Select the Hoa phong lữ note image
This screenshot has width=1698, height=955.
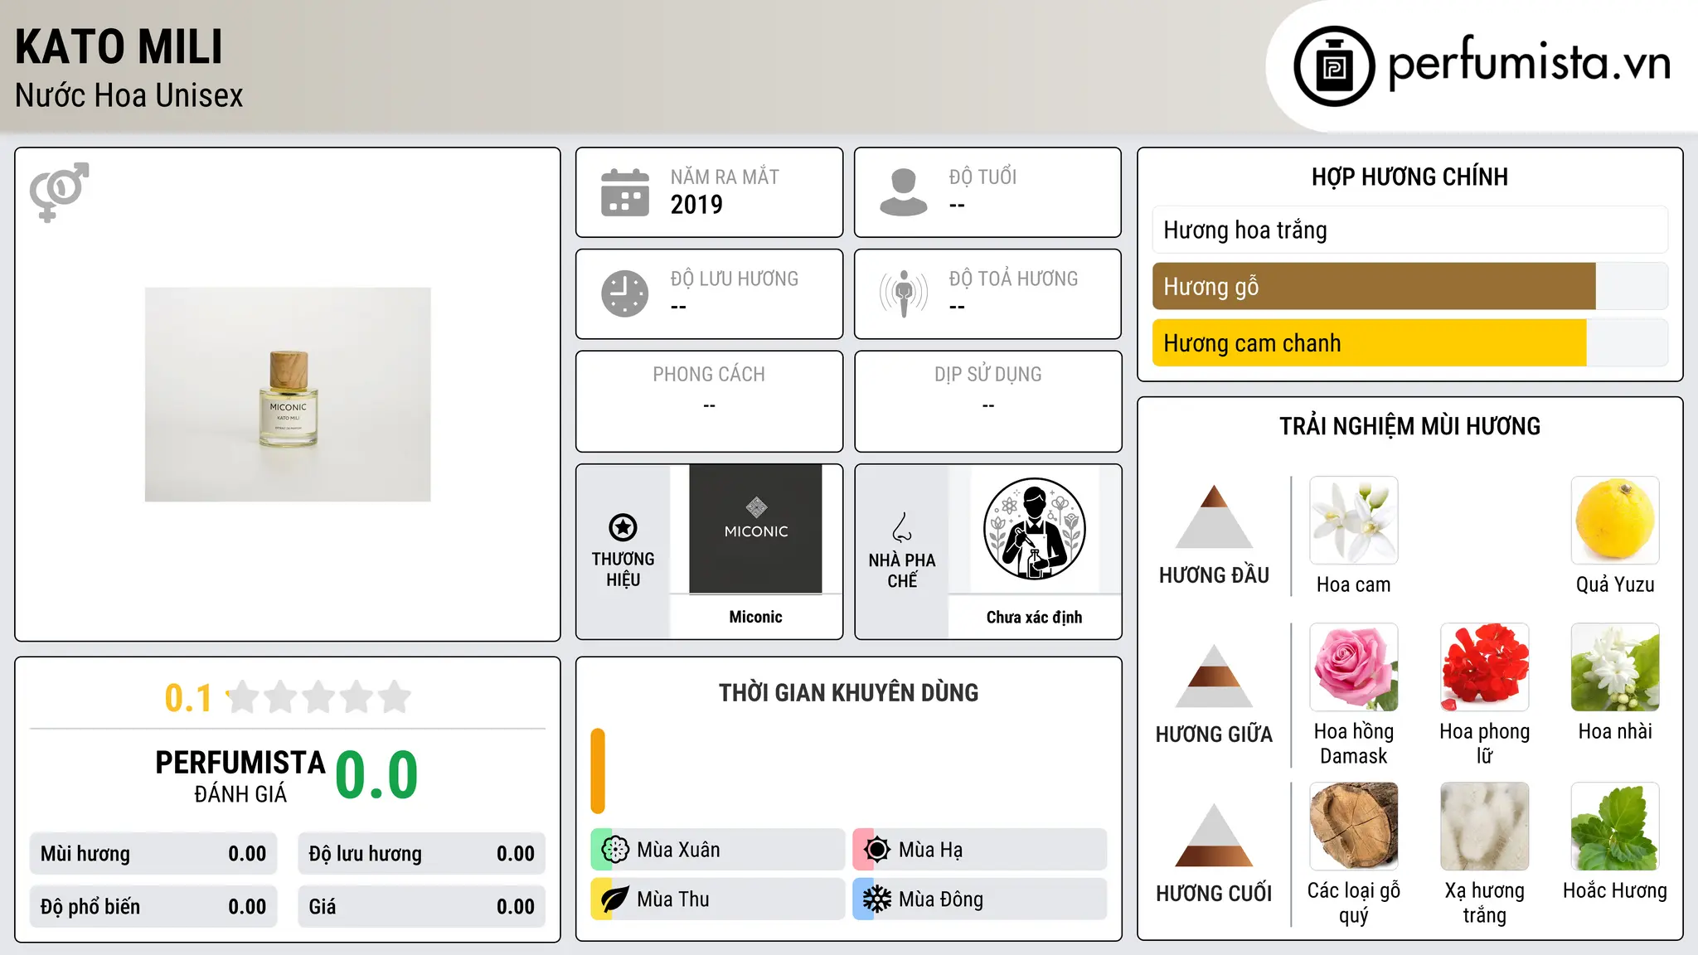[1485, 667]
